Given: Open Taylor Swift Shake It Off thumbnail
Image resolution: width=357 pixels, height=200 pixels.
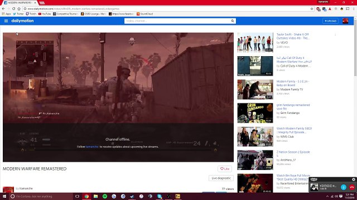Looking at the screenshot, I should (255, 42).
